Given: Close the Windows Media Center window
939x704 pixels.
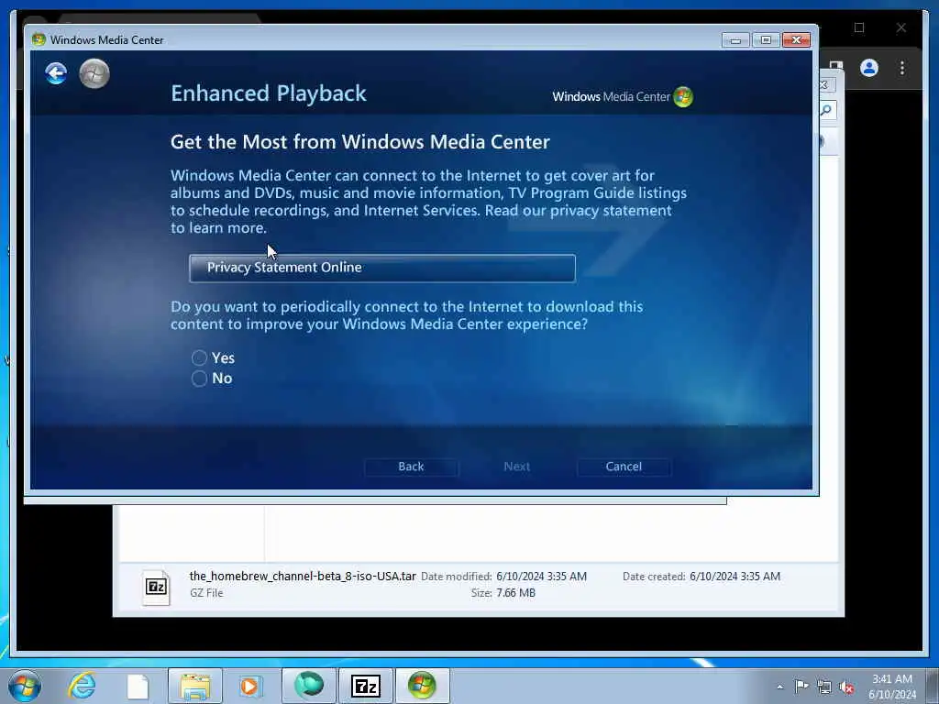Looking at the screenshot, I should click(797, 40).
